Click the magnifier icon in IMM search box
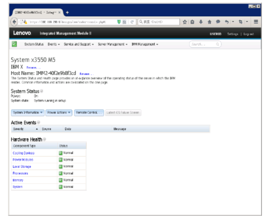 [x=218, y=44]
